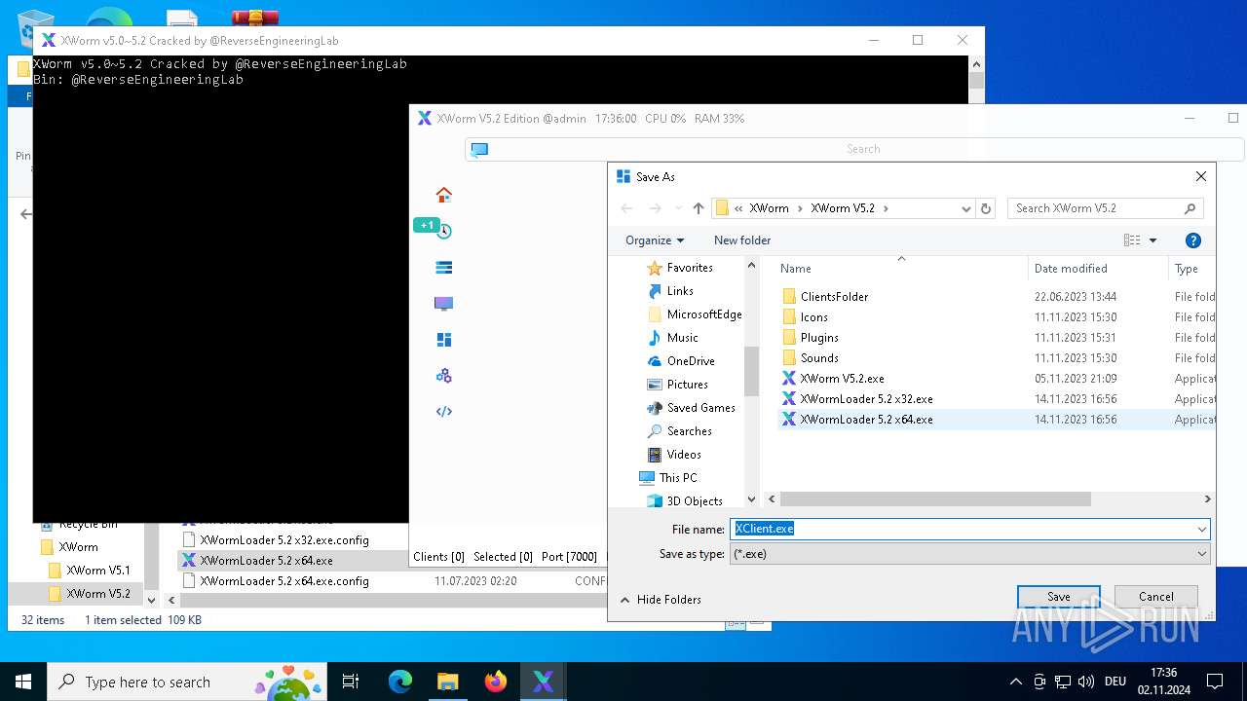Select XWormLoader 5.2 x64.exe.config in Explorer

coord(284,581)
